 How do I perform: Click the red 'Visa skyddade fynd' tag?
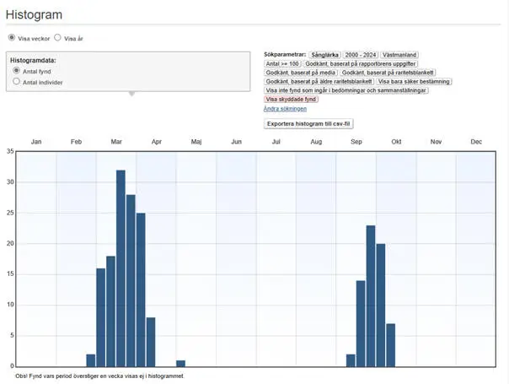click(292, 100)
